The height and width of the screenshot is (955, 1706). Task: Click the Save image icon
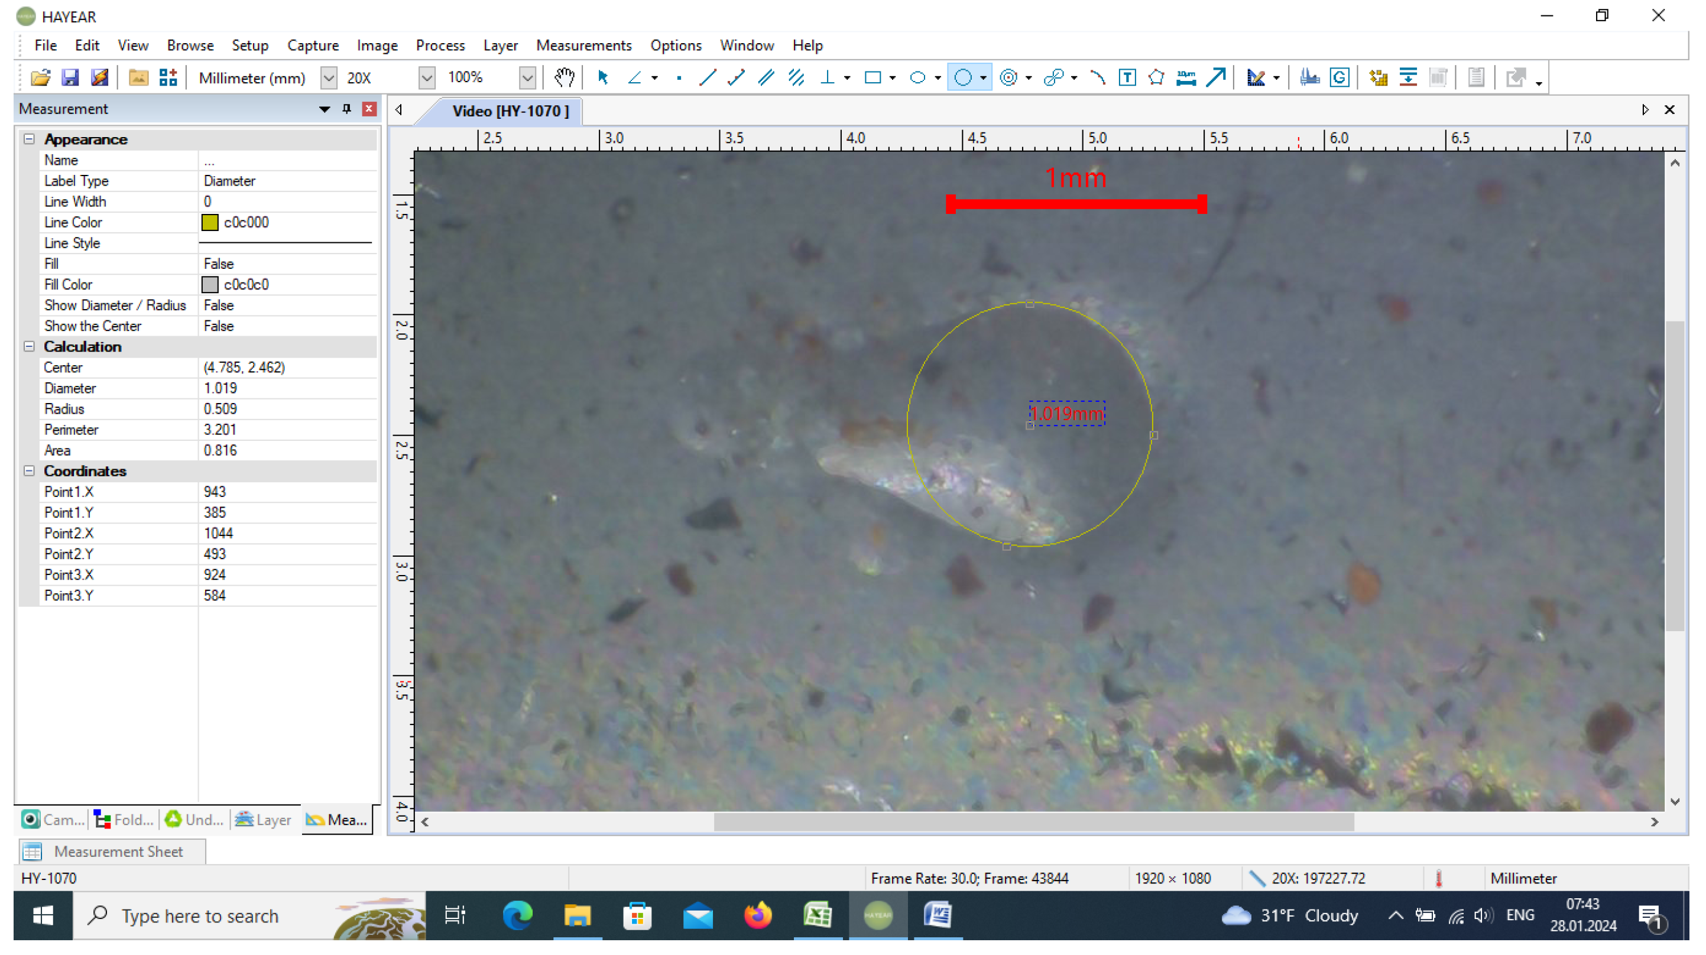pos(70,77)
